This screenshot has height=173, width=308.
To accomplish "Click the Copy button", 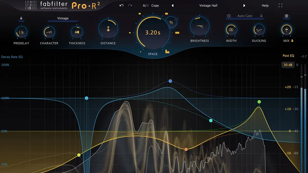I will (155, 5).
